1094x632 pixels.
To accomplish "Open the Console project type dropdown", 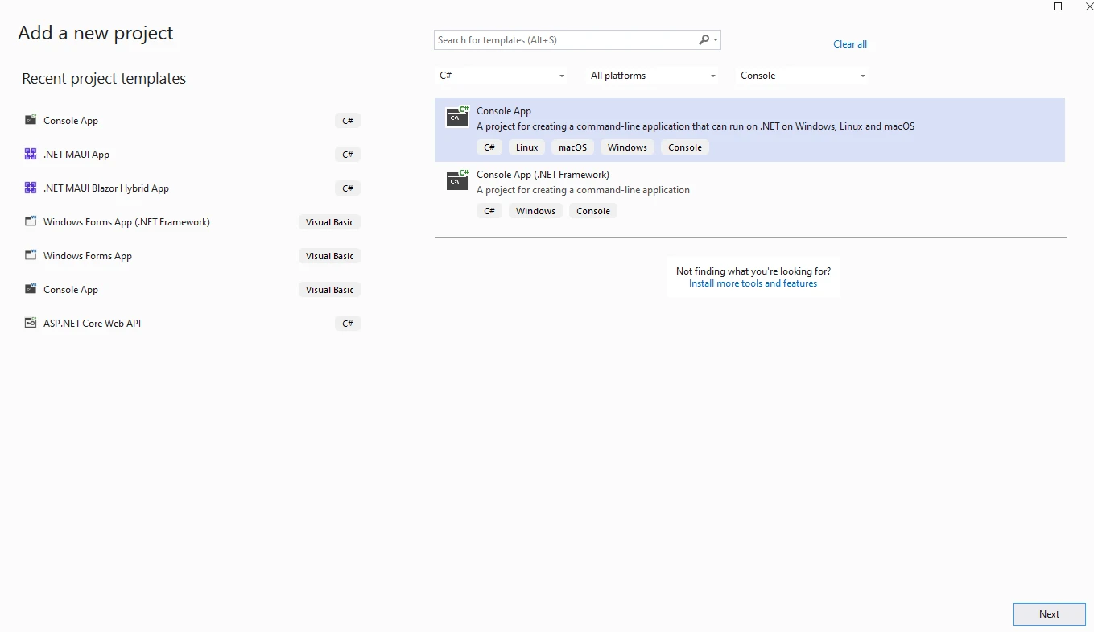I will click(803, 76).
